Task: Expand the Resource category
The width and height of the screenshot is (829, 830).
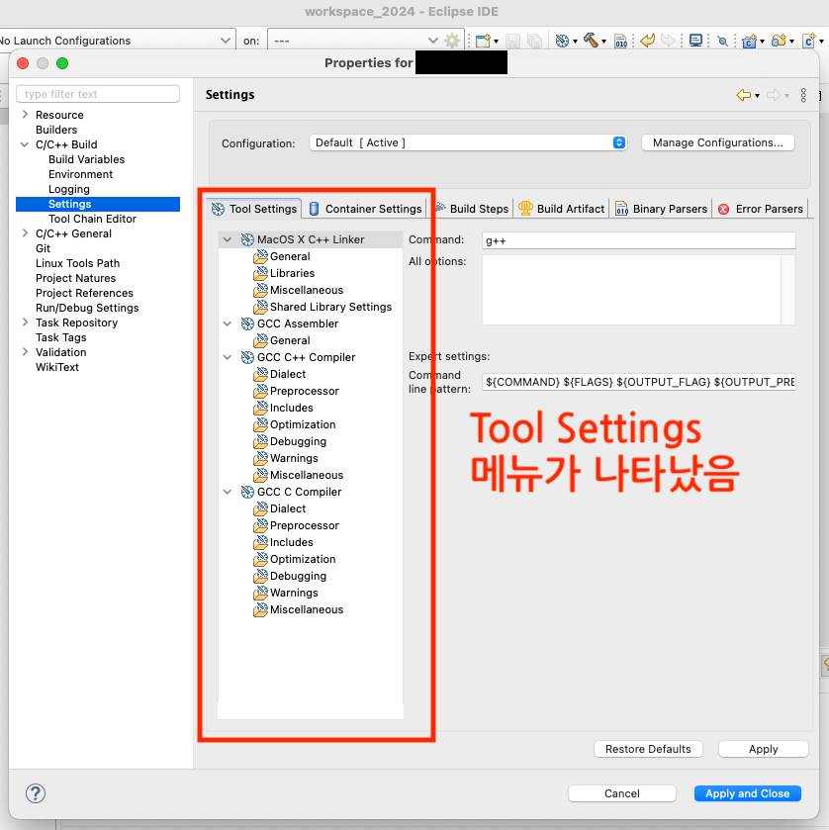Action: [x=25, y=115]
